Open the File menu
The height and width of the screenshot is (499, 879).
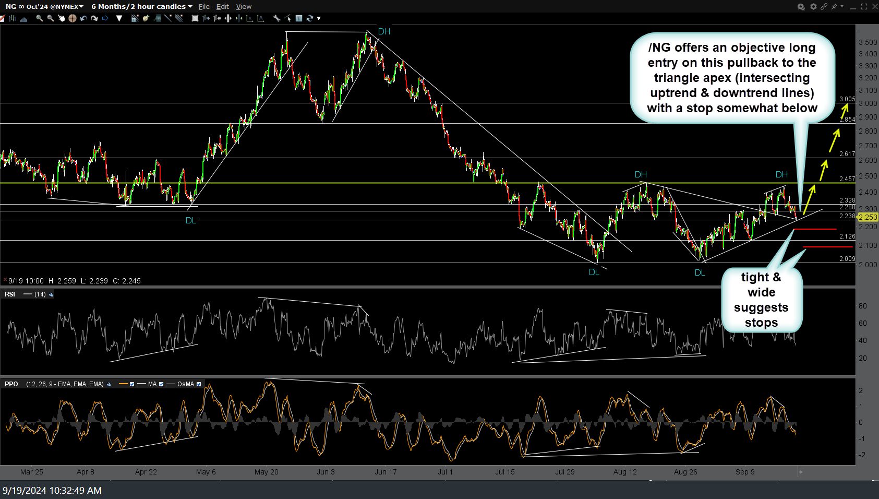pyautogui.click(x=204, y=6)
